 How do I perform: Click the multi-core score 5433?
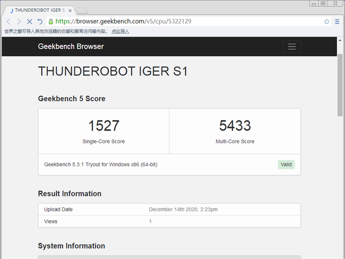click(x=235, y=126)
